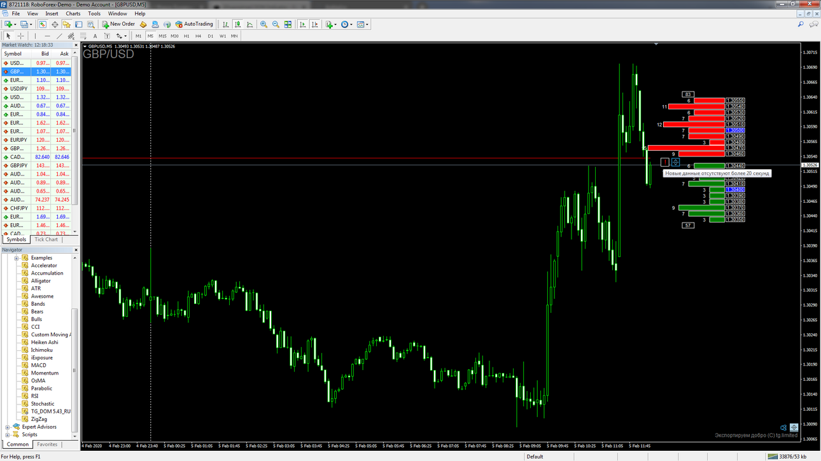
Task: Toggle the Navigator star-folder icon
Action: (67, 24)
